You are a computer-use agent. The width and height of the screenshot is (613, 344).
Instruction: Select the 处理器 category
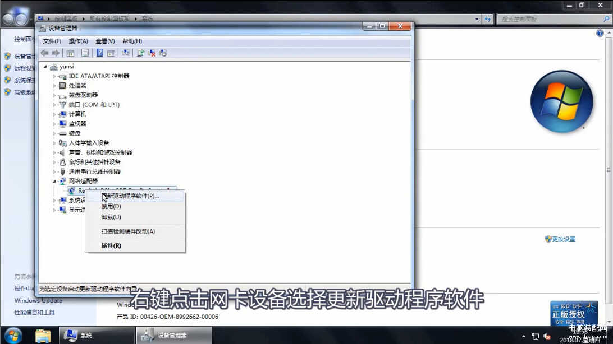[77, 85]
